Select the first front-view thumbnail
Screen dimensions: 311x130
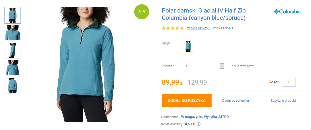13,15
